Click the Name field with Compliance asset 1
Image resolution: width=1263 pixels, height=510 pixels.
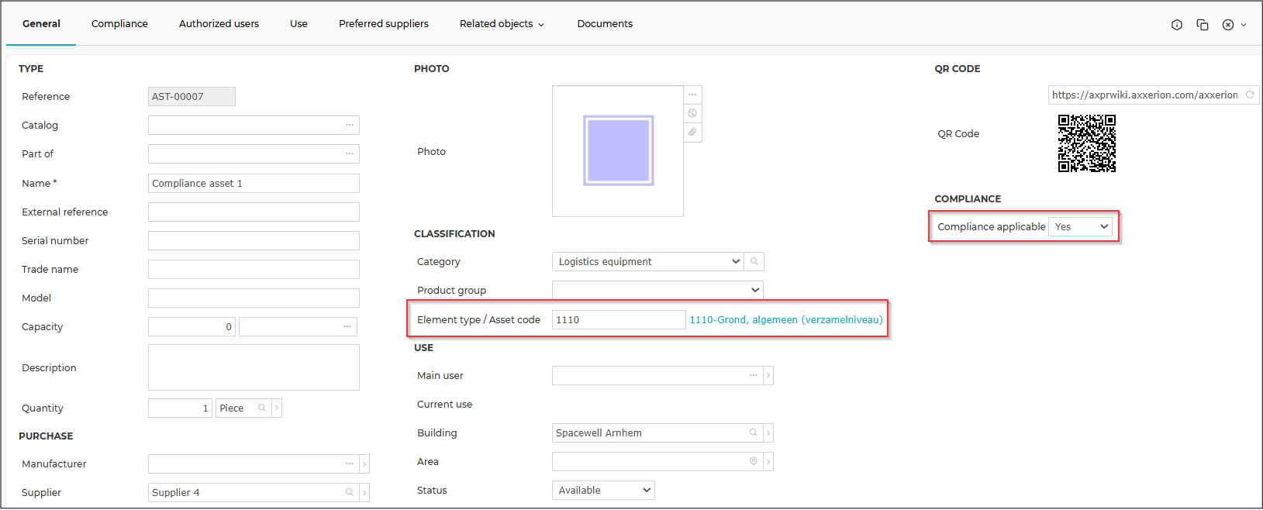coord(254,183)
